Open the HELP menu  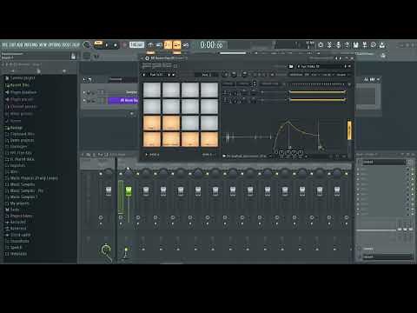click(76, 45)
